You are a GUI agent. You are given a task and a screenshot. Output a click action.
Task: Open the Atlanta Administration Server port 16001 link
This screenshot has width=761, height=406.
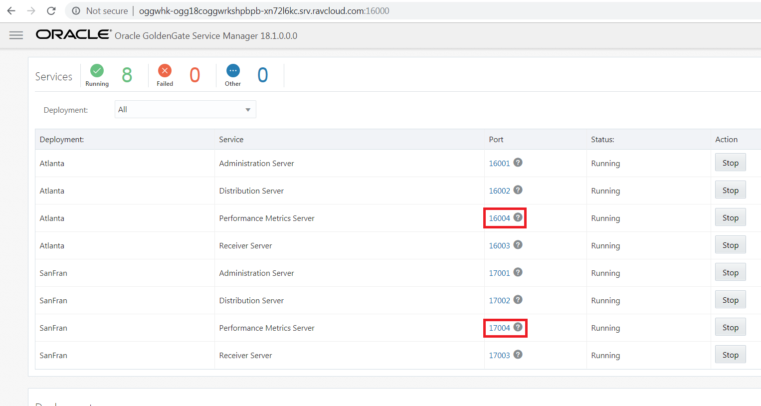(499, 164)
